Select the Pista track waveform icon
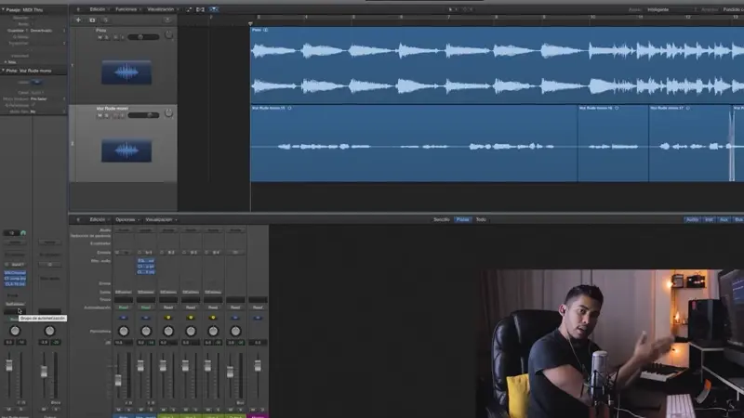 coord(126,72)
